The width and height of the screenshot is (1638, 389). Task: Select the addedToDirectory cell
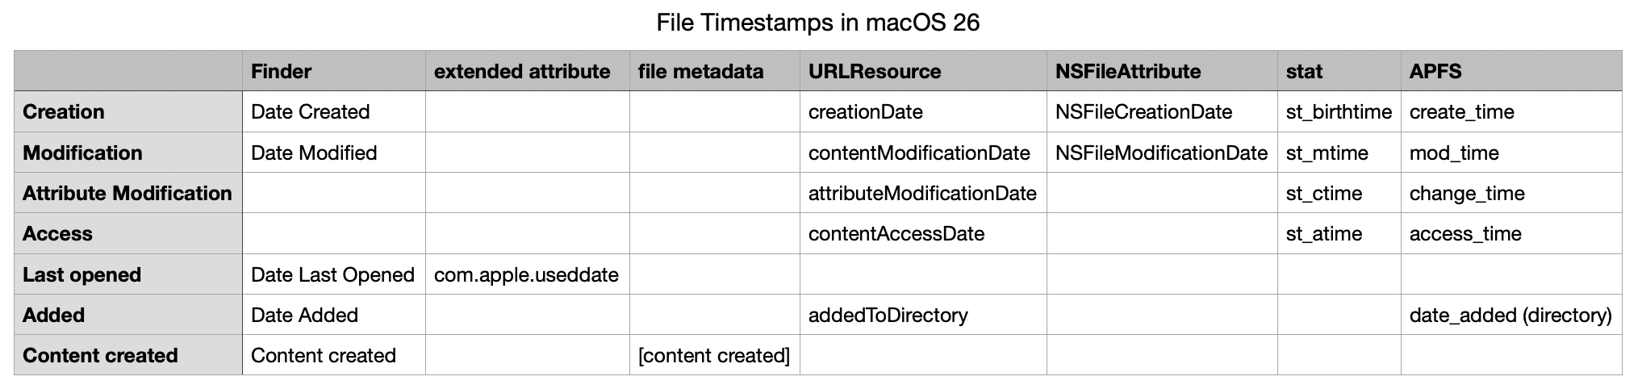888,316
